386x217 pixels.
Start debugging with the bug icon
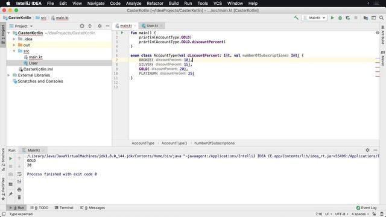click(340, 17)
